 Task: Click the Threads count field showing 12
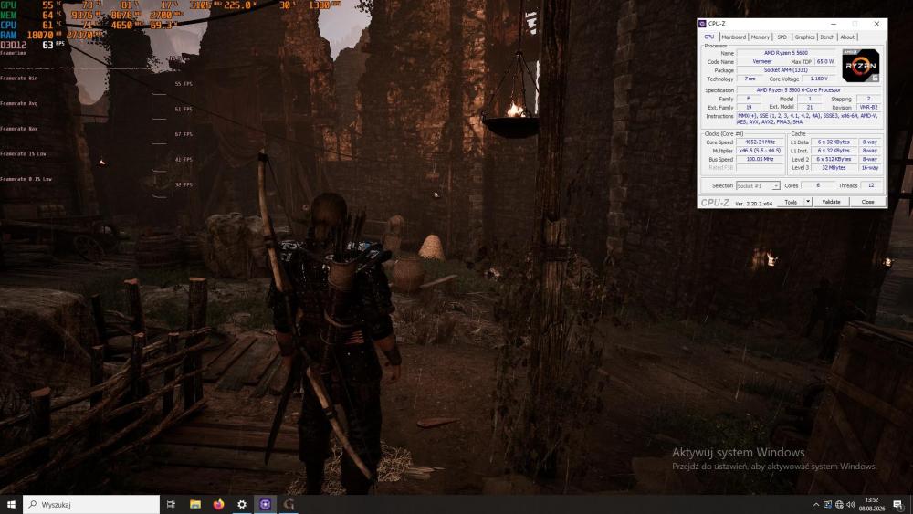[x=871, y=185]
